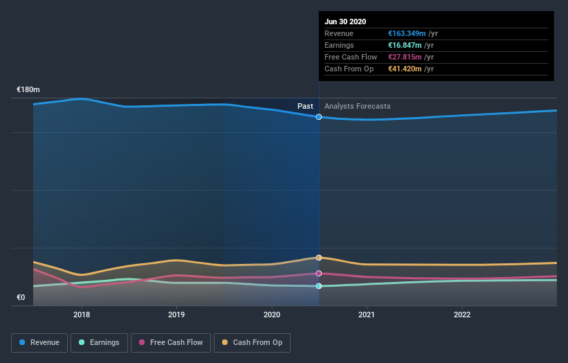This screenshot has height=363, width=568.
Task: Click the €0 axis label
Action: (x=21, y=297)
